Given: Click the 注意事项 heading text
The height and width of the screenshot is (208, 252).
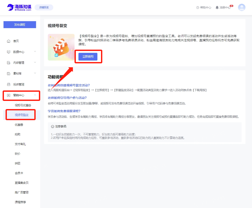Looking at the screenshot, I should 60,126.
